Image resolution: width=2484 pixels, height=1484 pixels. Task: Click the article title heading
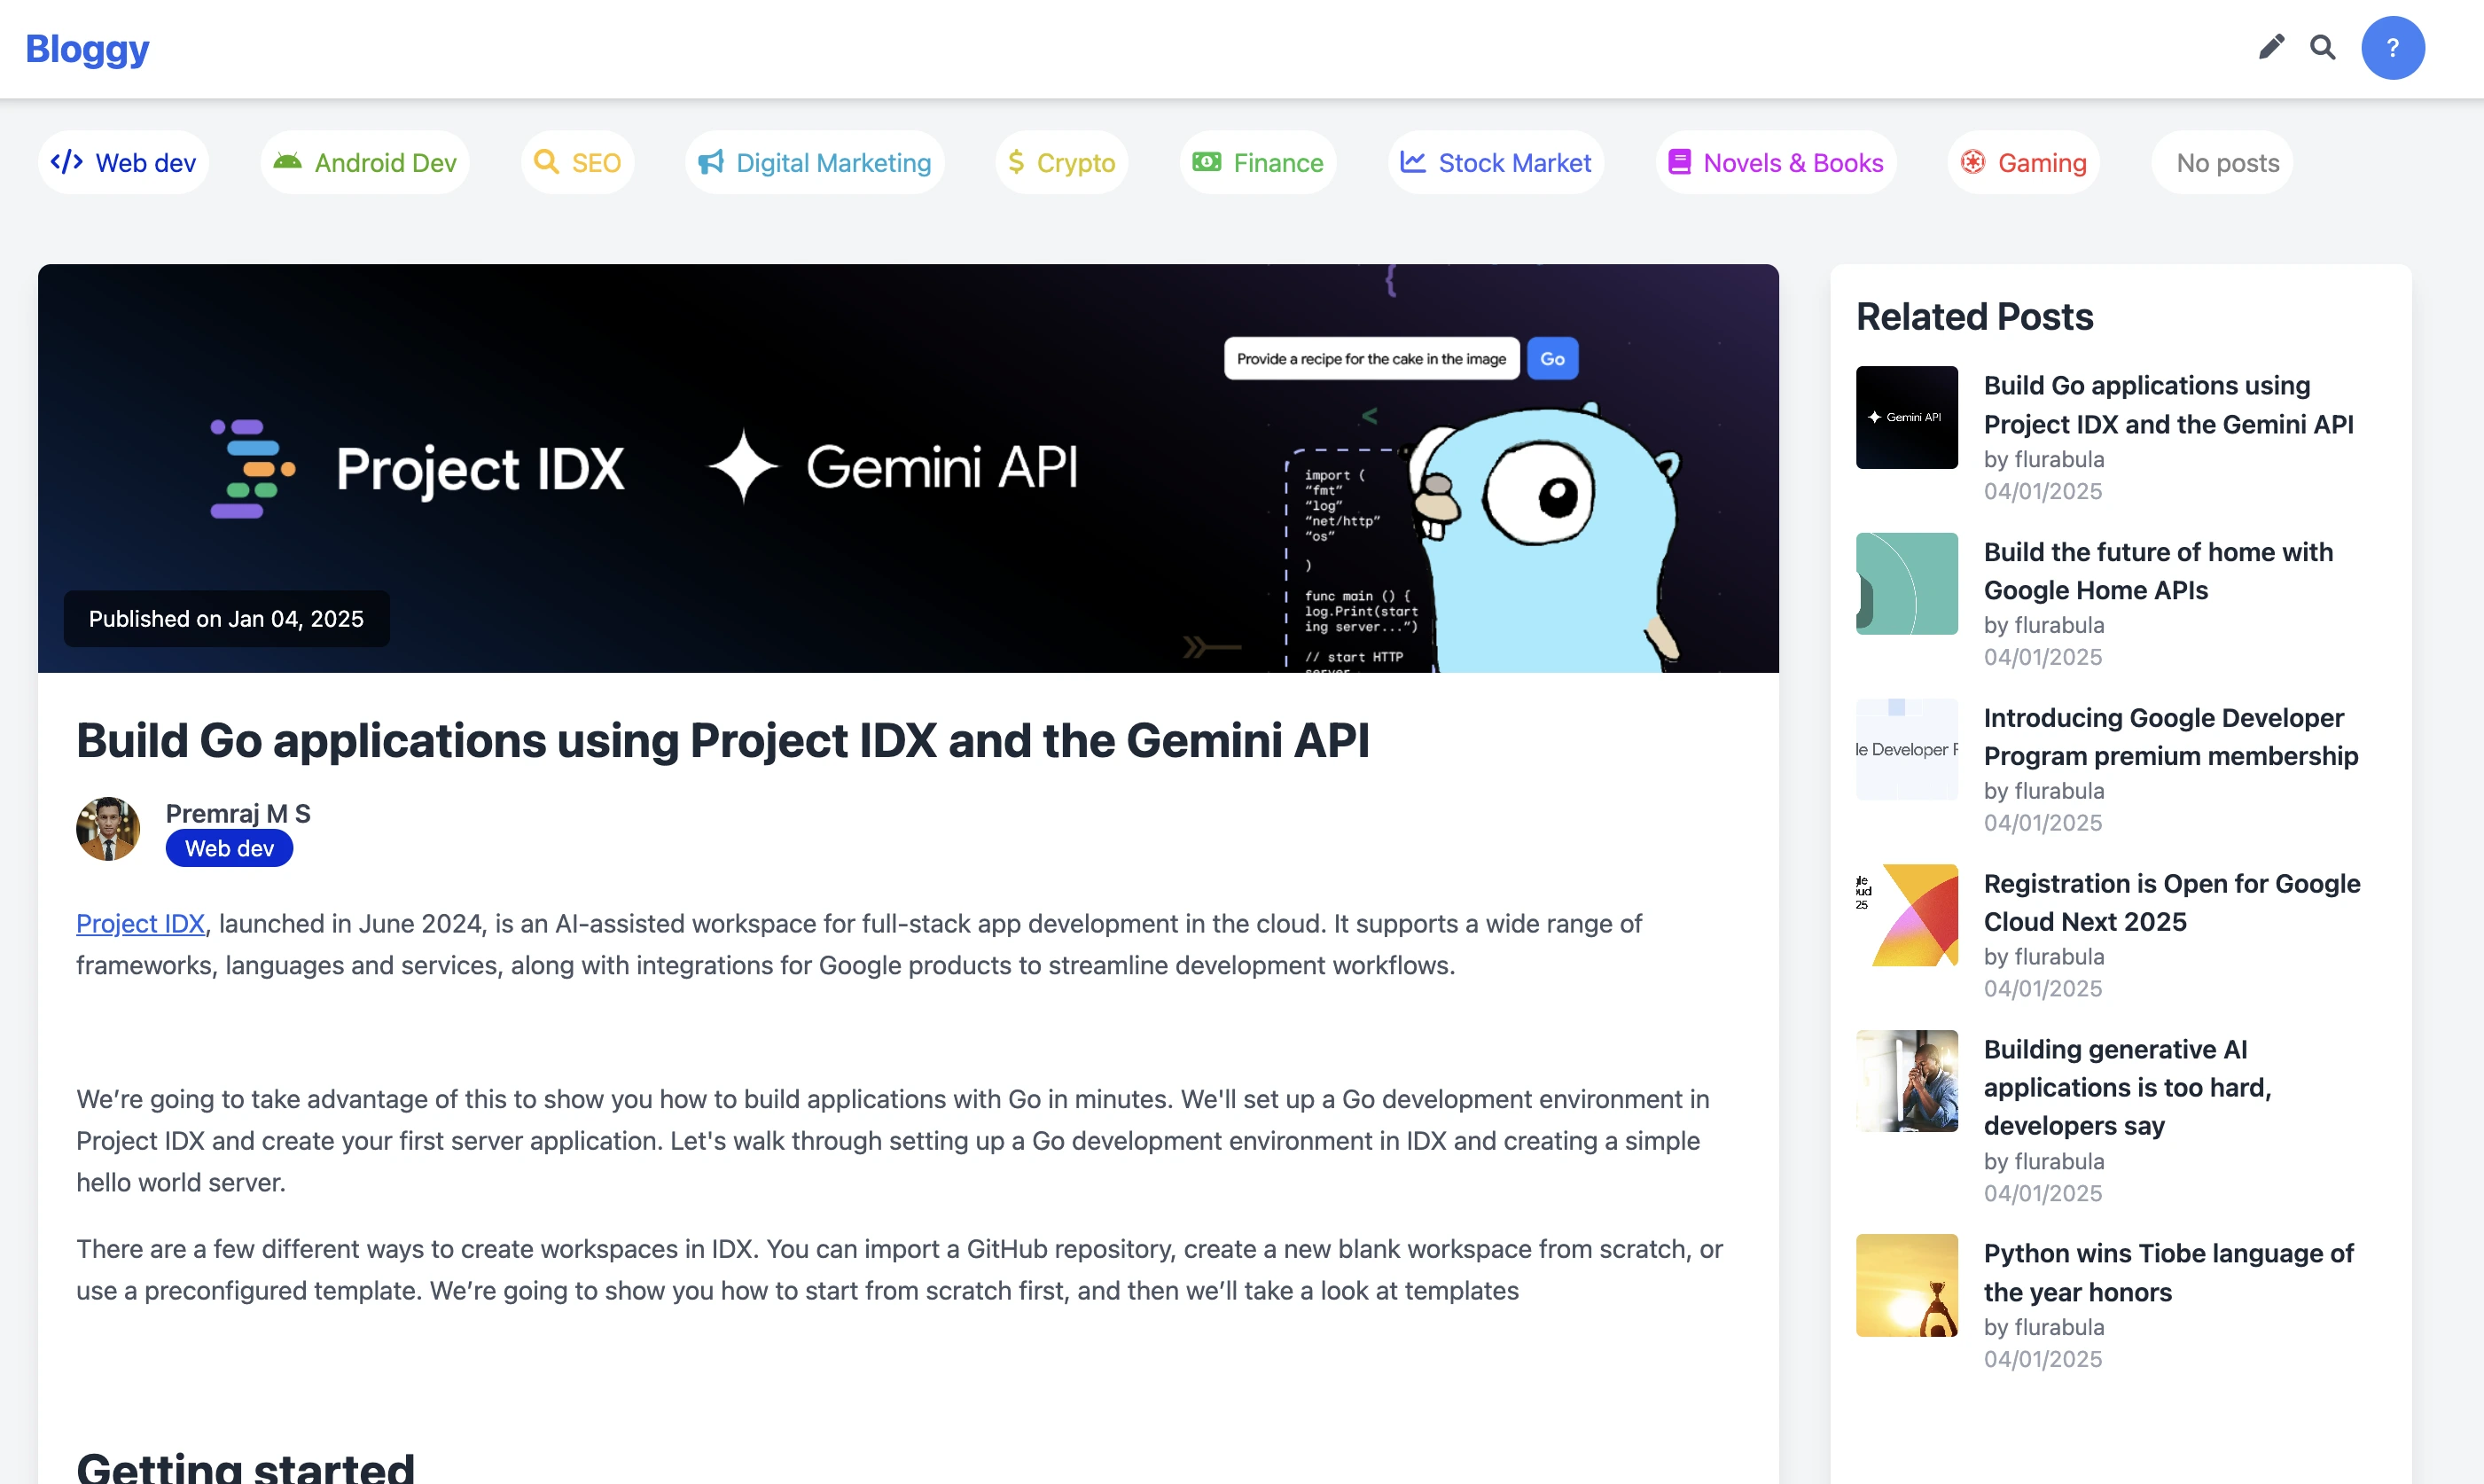coord(723,740)
